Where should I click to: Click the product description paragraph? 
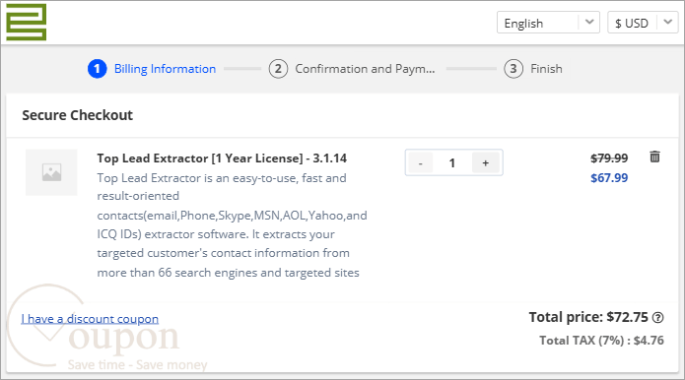pos(232,225)
